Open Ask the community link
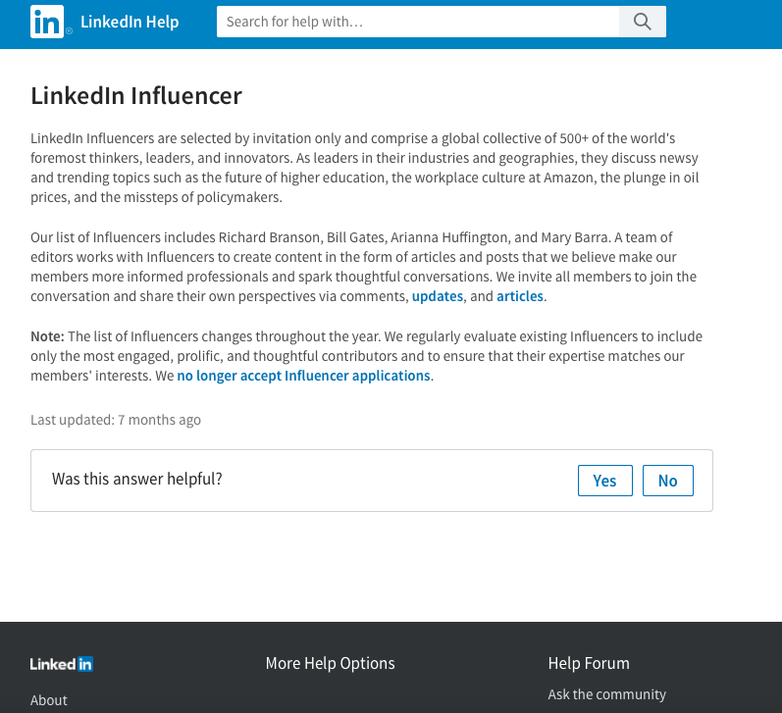Viewport: 782px width, 713px height. [607, 694]
